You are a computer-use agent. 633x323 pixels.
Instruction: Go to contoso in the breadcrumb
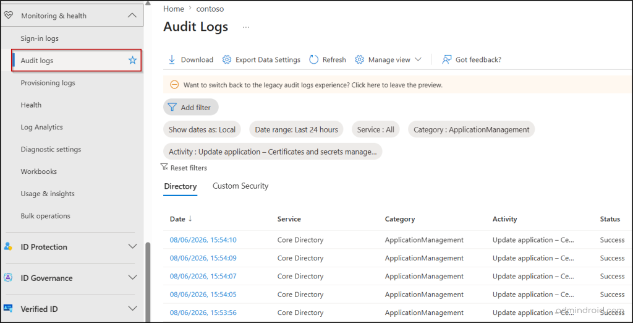[x=210, y=9]
